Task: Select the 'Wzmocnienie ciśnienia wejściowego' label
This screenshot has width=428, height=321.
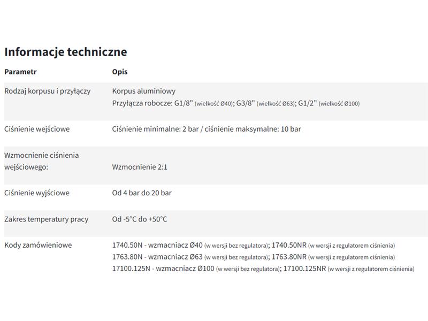Action: [41, 161]
